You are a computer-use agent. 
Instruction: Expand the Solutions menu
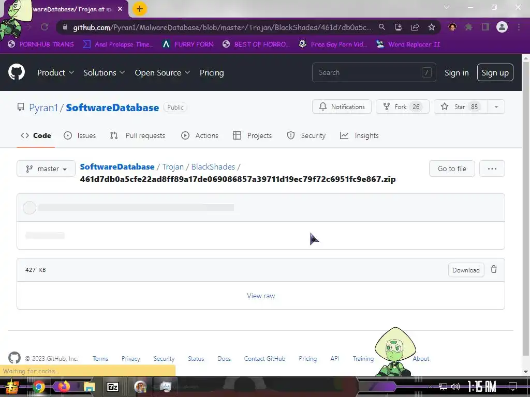tap(104, 72)
